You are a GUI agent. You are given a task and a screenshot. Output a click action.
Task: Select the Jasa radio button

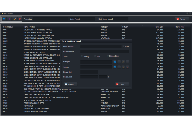95,56
